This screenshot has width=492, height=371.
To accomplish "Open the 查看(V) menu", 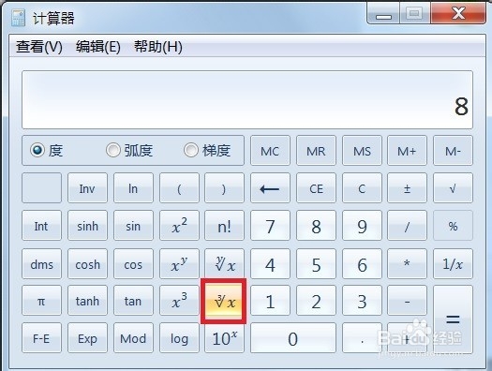I will 39,47.
